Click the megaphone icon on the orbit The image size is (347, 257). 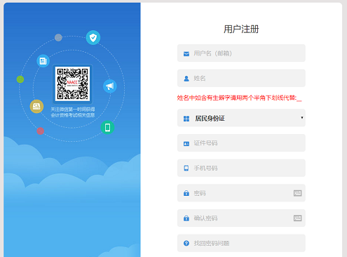110,86
